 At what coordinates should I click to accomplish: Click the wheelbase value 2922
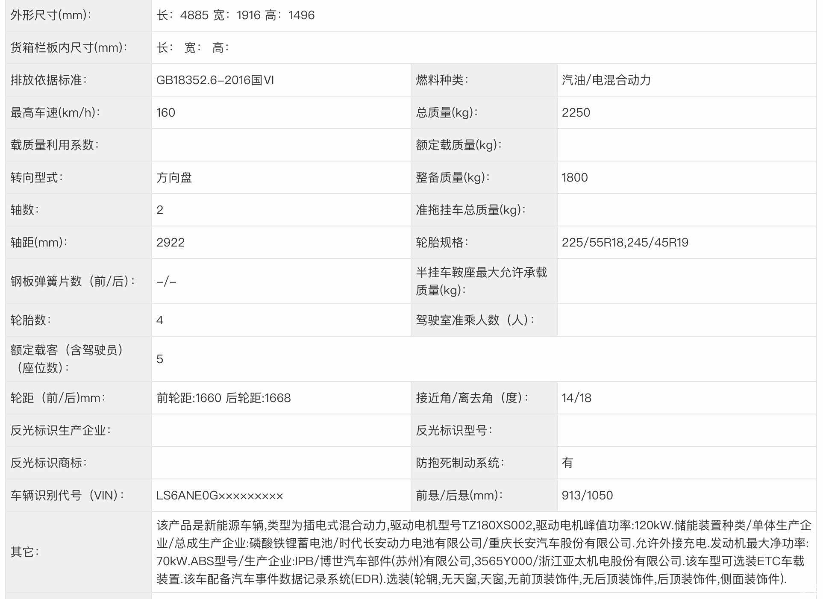(x=170, y=243)
